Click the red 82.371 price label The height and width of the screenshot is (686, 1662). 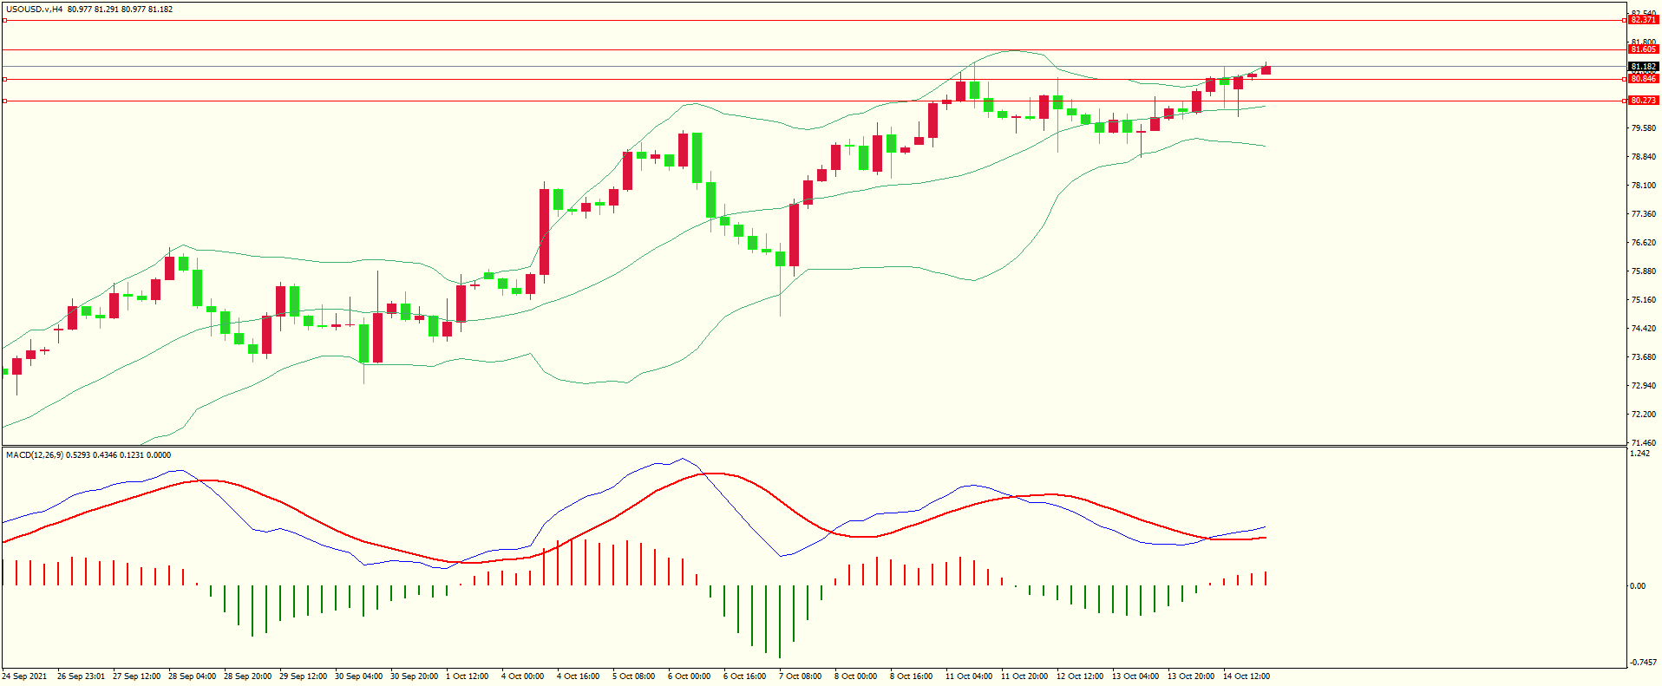(x=1643, y=20)
